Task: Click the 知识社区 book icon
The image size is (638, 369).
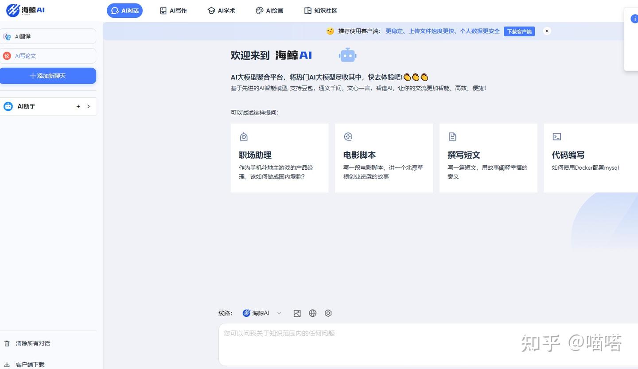Action: pyautogui.click(x=308, y=11)
